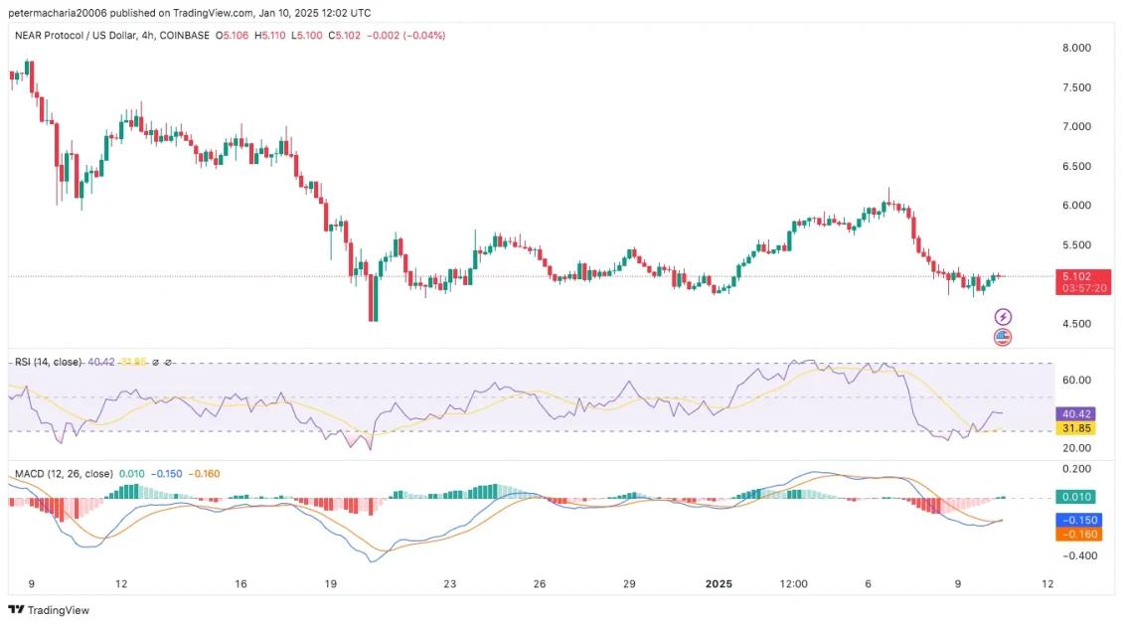Click the 6.000 price axis label

pyautogui.click(x=1076, y=205)
